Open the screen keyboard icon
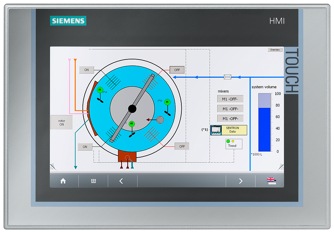The height and width of the screenshot is (233, 334). (x=93, y=181)
